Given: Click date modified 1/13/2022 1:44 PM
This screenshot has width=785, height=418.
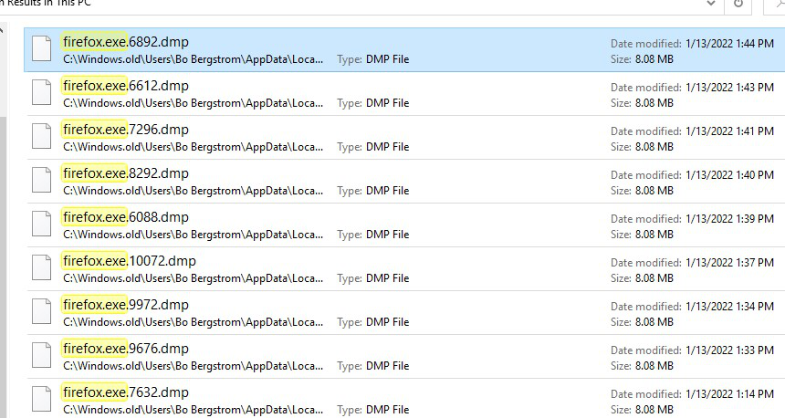Looking at the screenshot, I should (x=729, y=44).
